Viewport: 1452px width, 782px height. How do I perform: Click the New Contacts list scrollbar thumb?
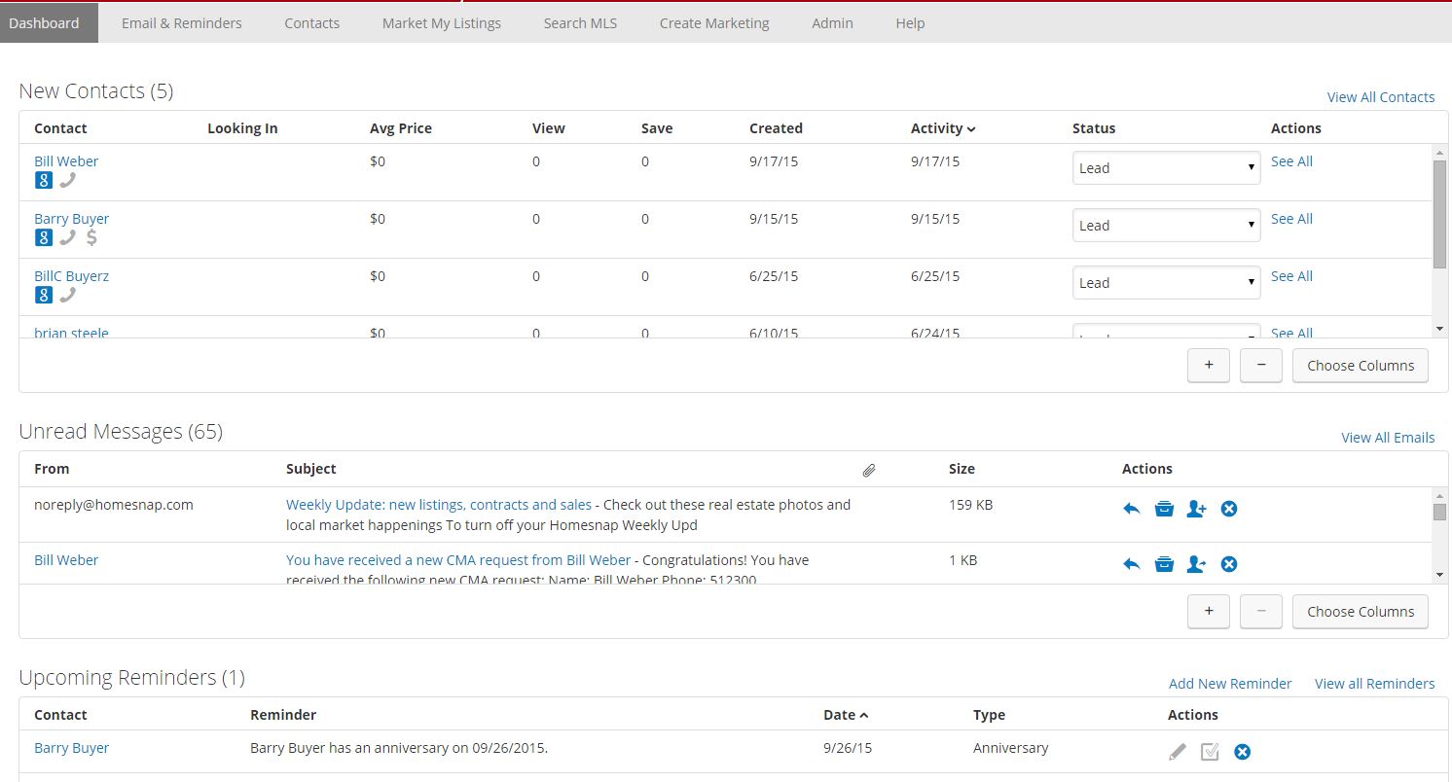(1440, 214)
